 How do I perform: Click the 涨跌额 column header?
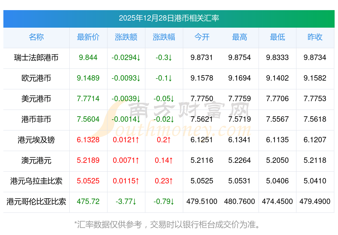[126, 37]
